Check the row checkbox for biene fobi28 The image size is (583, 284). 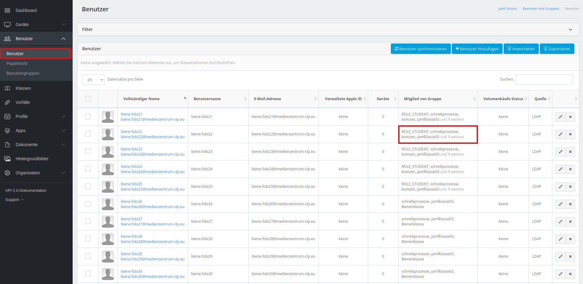tap(88, 239)
